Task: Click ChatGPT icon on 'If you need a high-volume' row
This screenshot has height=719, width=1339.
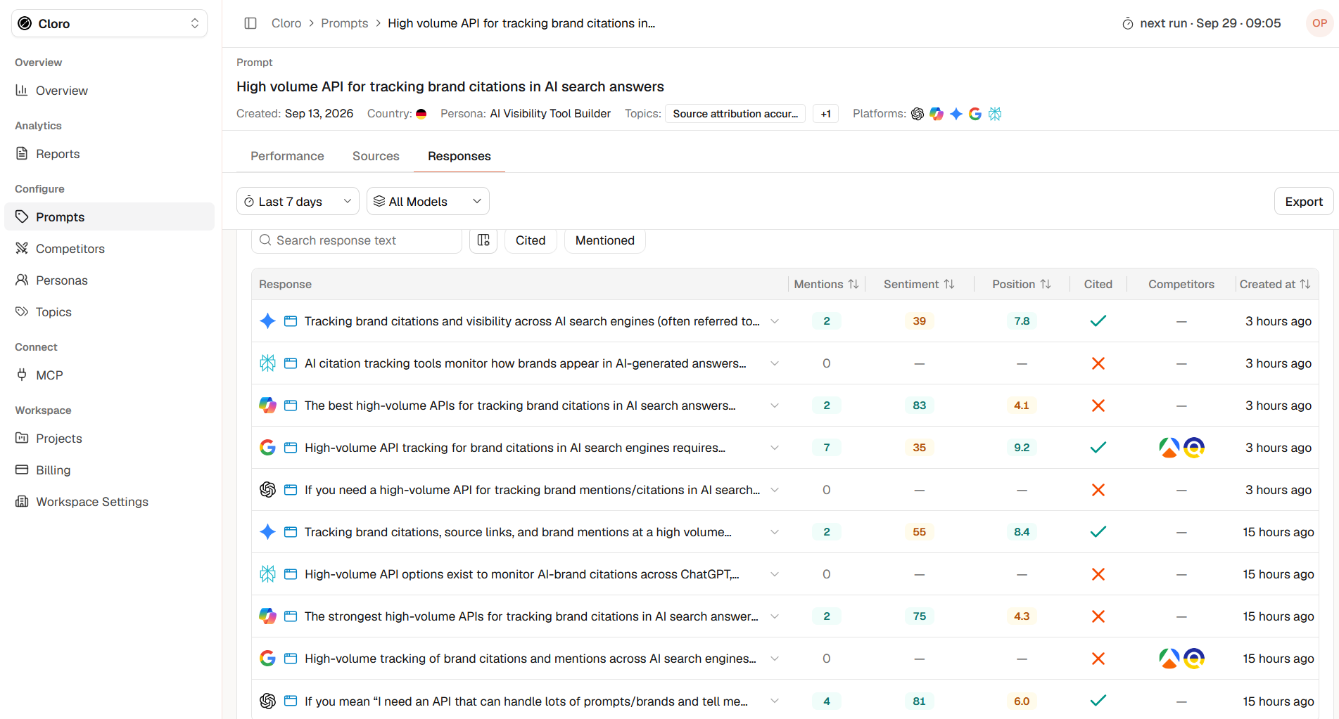Action: coord(267,490)
